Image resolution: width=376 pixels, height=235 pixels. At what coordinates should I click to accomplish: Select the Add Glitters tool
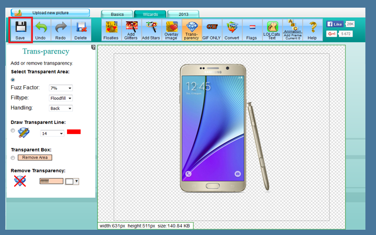(x=131, y=29)
